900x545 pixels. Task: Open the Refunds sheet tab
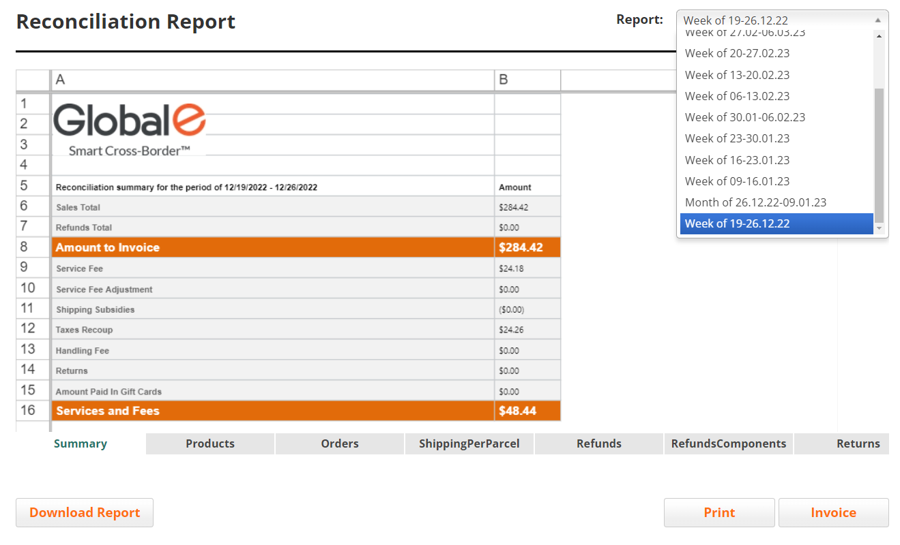599,443
